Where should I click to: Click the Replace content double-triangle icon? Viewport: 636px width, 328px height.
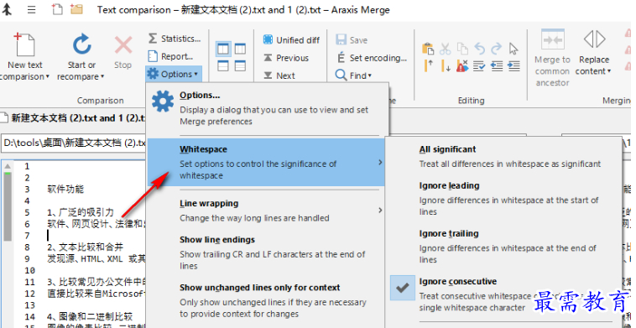click(594, 39)
